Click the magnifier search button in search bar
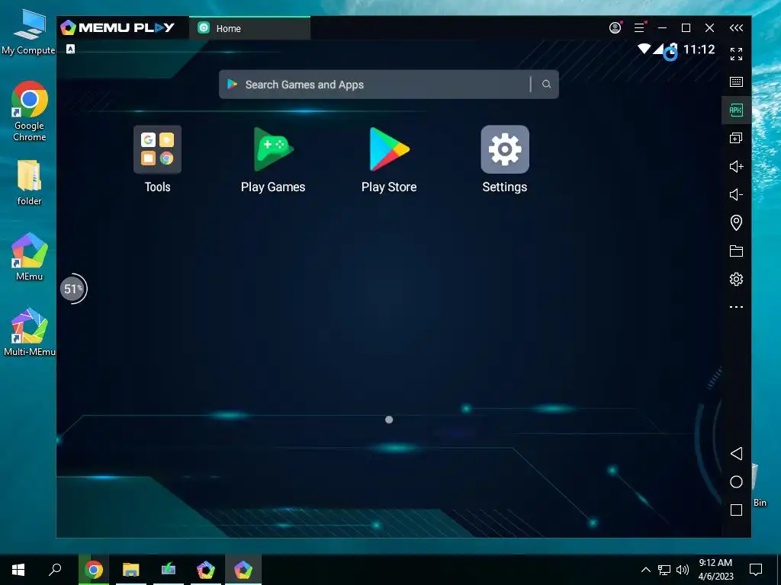 546,85
